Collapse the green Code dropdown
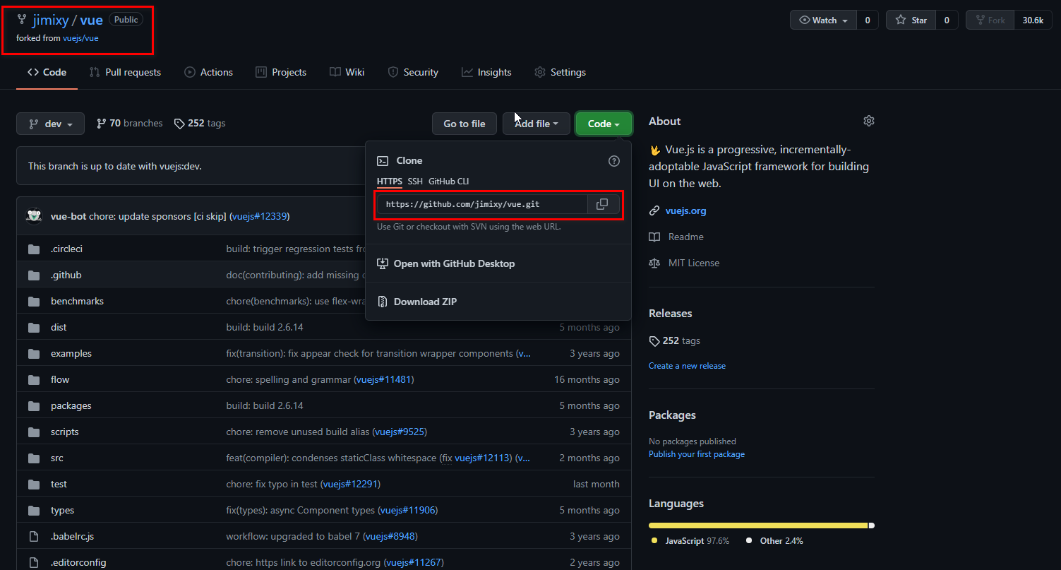Viewport: 1061px width, 570px height. coord(604,124)
